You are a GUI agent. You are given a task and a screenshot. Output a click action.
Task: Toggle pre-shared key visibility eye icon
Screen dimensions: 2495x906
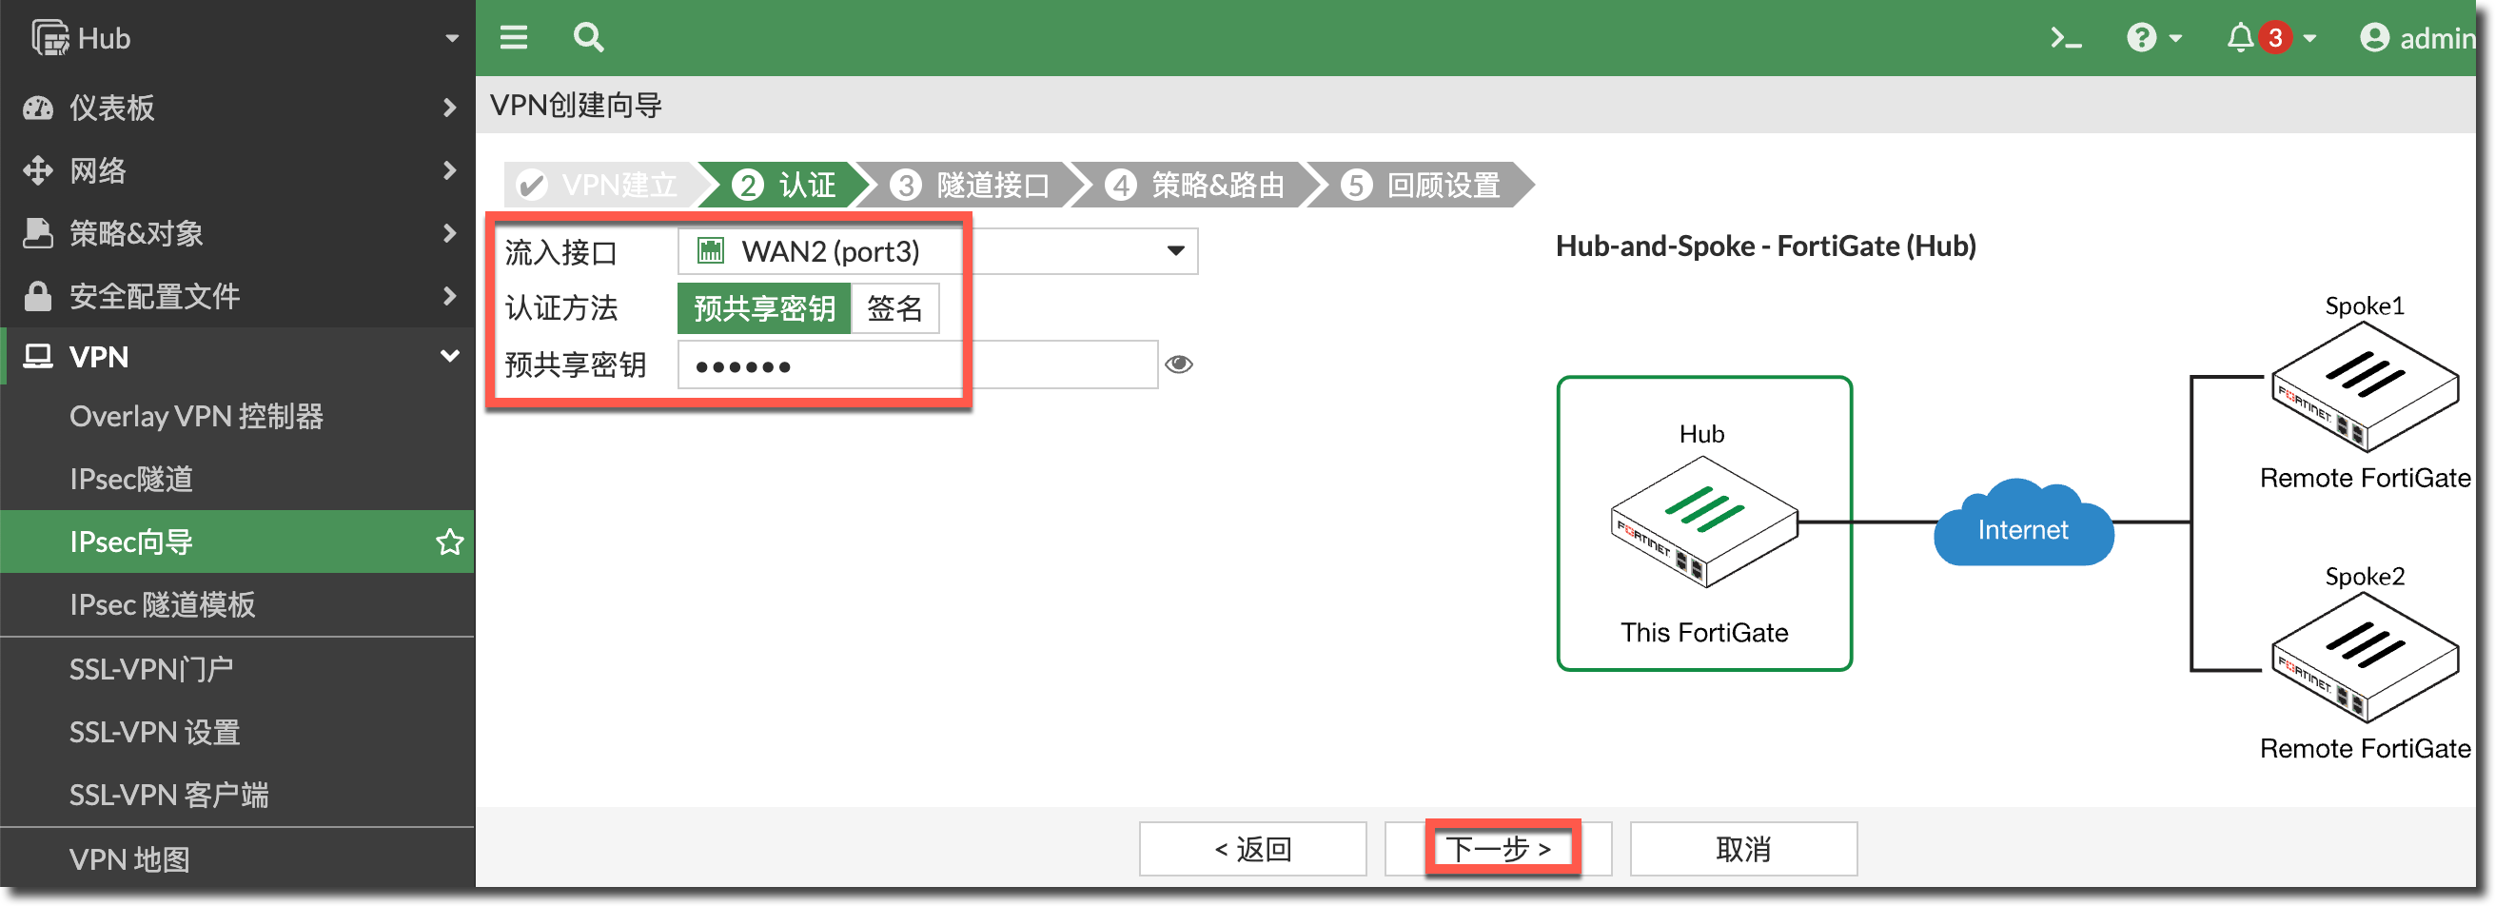pos(1179,364)
